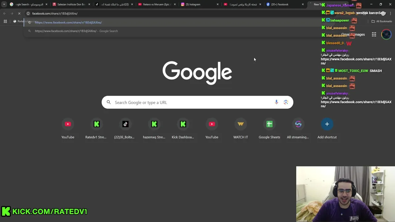Go forward to the next page

point(12,14)
